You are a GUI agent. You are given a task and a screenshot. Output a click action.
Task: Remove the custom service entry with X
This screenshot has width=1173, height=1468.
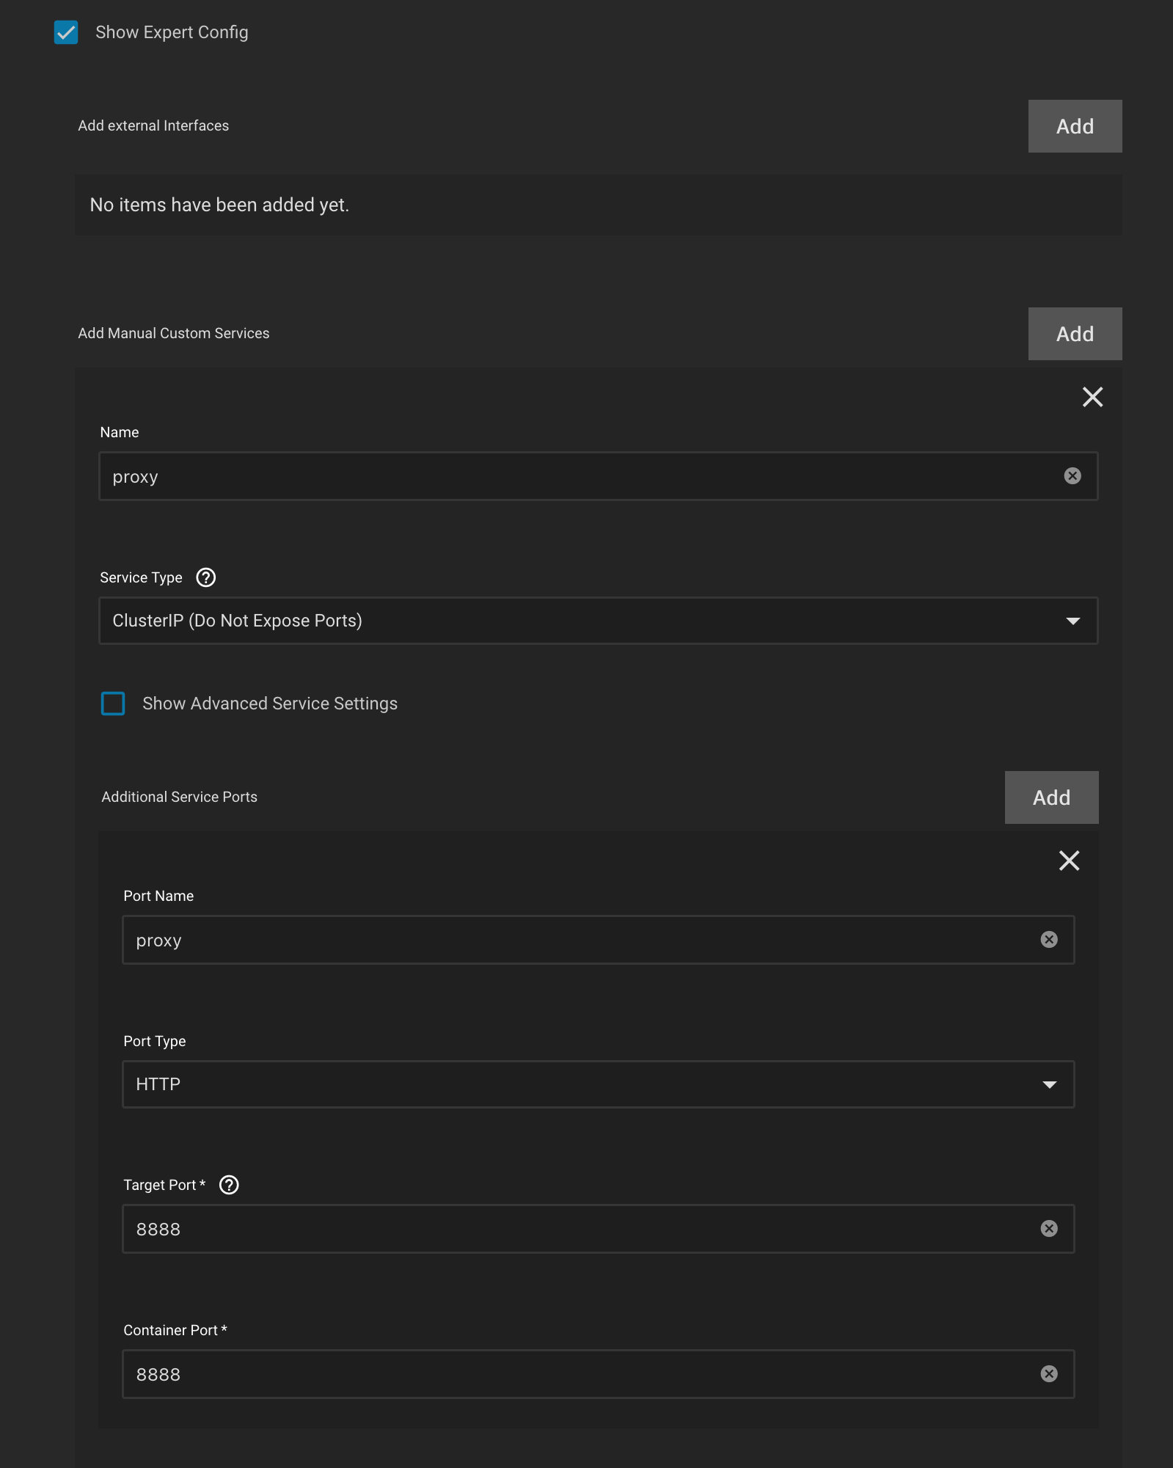click(x=1092, y=397)
